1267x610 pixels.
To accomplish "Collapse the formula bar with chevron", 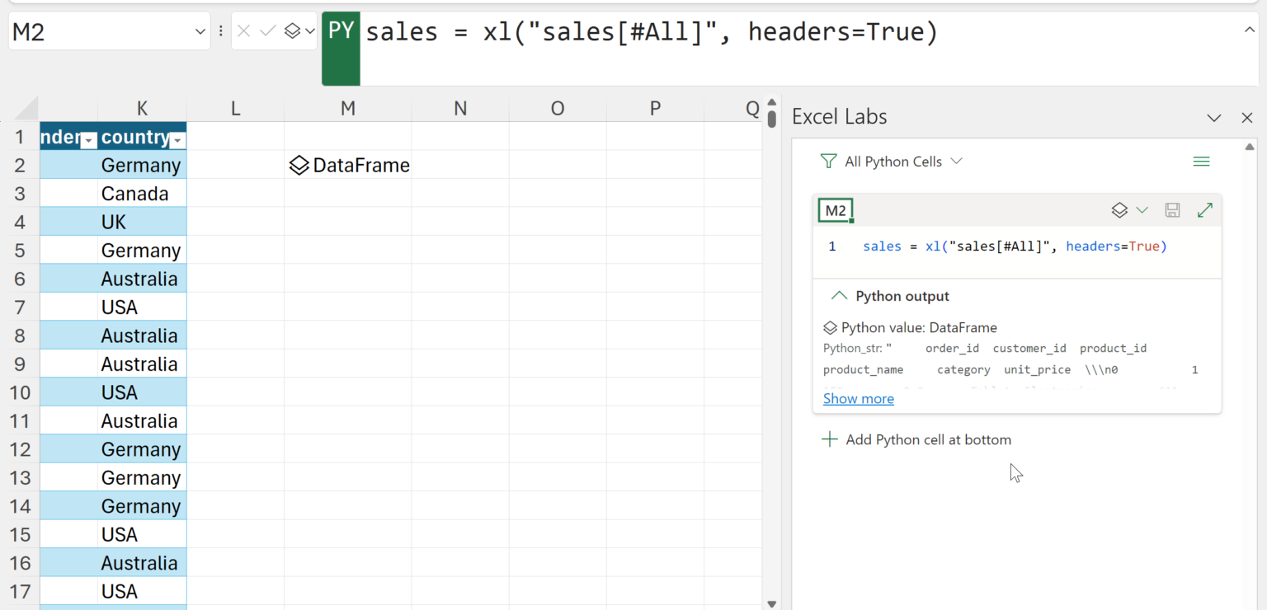I will (1249, 30).
